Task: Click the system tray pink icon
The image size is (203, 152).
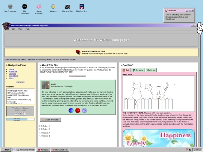Action: pos(187,150)
